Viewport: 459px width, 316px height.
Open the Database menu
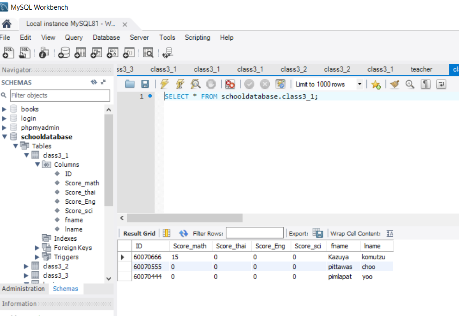[x=106, y=37]
